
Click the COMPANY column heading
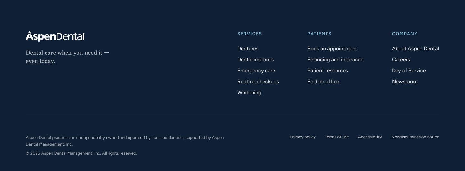pos(405,34)
